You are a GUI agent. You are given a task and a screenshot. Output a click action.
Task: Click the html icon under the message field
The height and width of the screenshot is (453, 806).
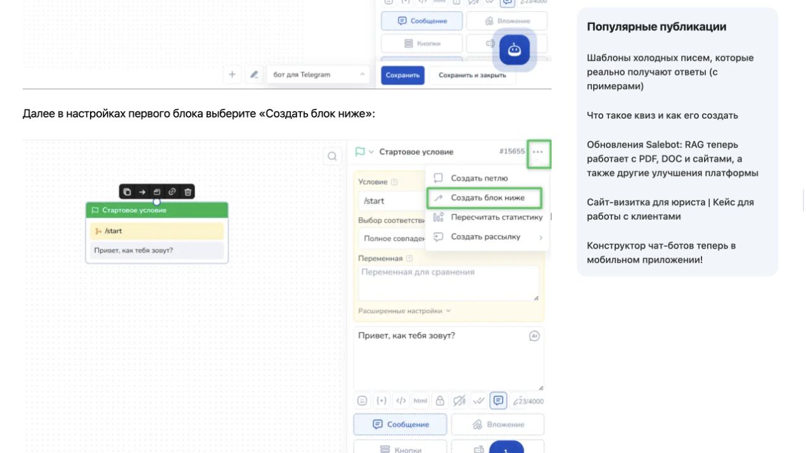420,400
